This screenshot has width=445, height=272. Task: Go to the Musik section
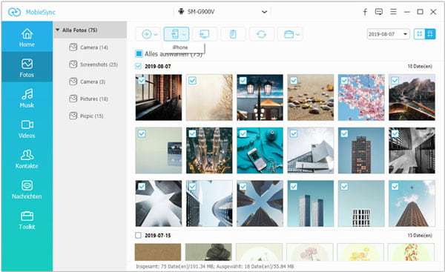point(27,98)
